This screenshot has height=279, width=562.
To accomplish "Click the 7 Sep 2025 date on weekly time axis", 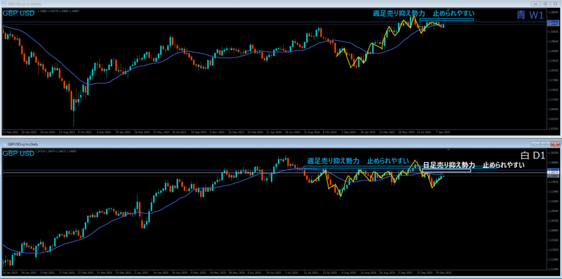I will click(x=444, y=132).
